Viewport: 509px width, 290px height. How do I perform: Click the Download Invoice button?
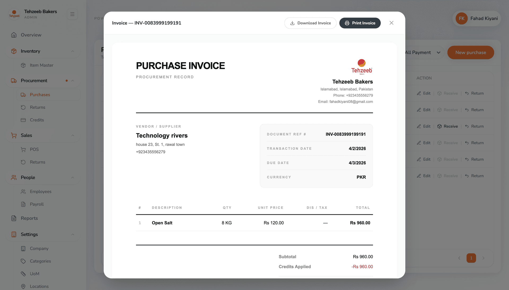click(310, 23)
